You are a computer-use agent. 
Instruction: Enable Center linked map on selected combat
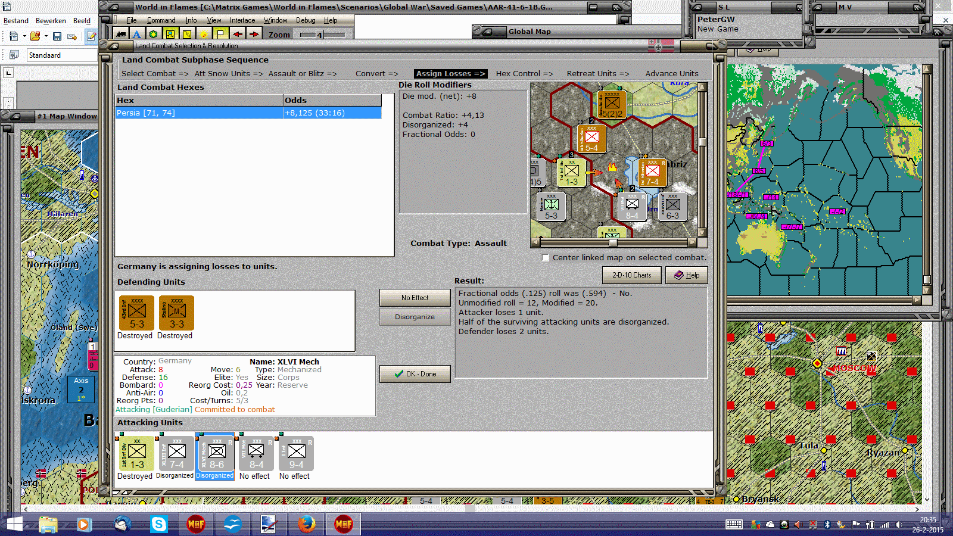click(x=546, y=258)
